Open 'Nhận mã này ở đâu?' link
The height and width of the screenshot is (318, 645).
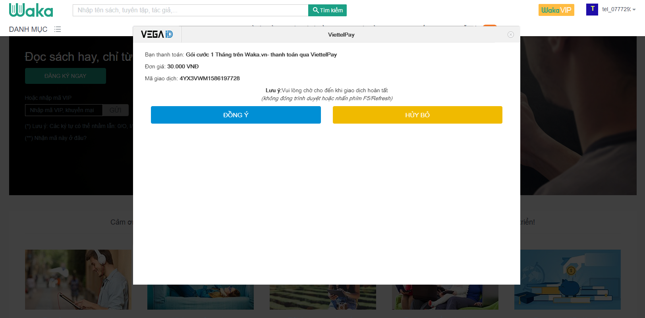(x=60, y=138)
